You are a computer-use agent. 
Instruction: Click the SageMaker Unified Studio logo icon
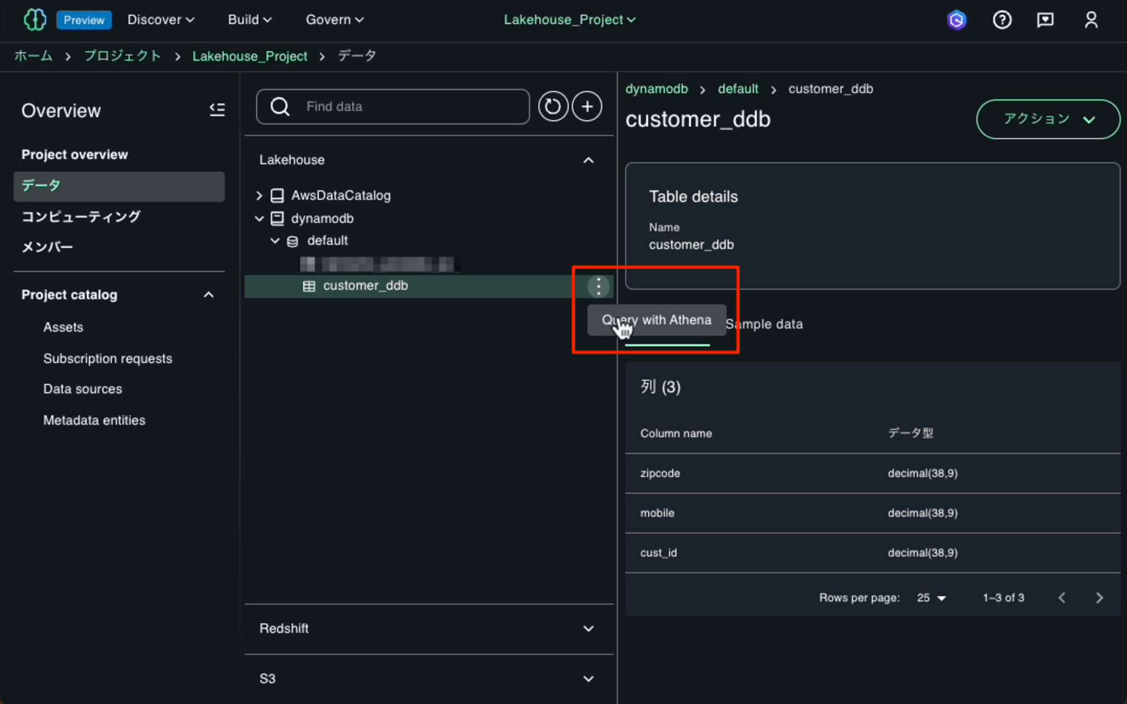(35, 20)
